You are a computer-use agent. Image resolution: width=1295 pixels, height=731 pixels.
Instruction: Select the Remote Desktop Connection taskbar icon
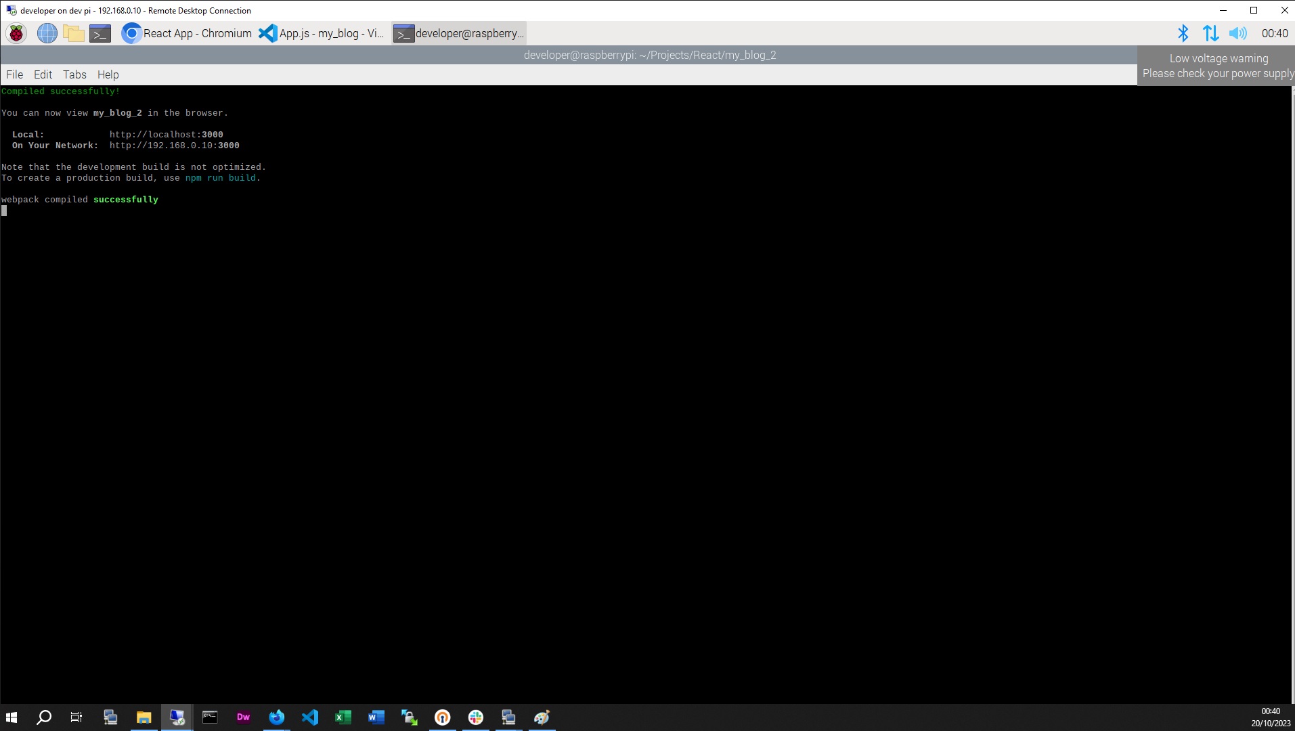pyautogui.click(x=177, y=717)
